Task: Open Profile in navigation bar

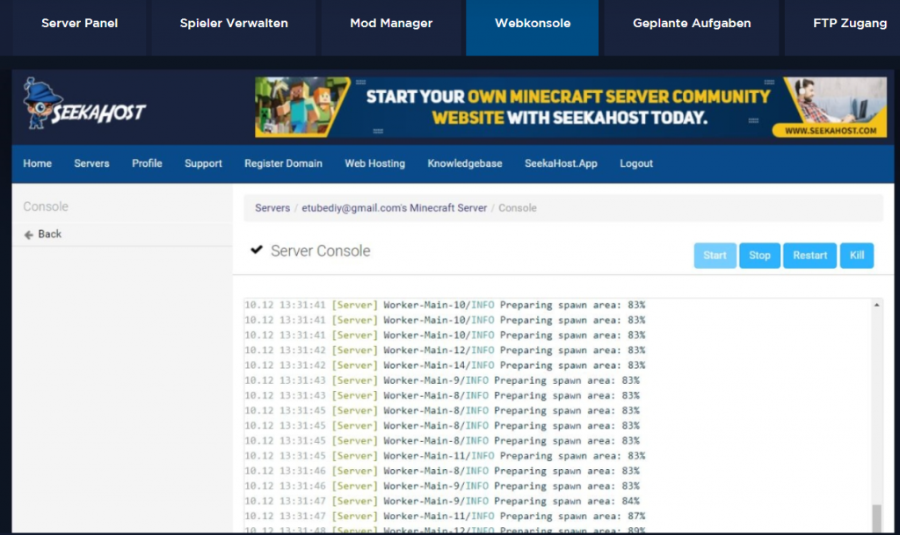Action: tap(147, 163)
